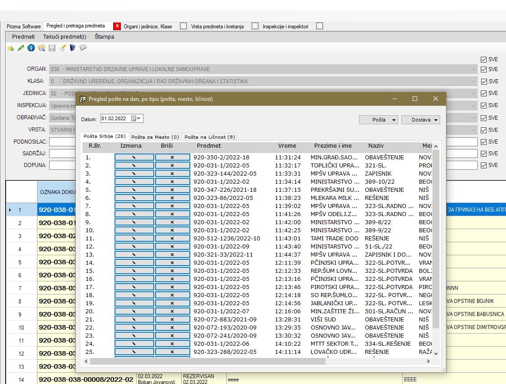The image size is (506, 384).
Task: Open the Predmeti menu
Action: click(x=23, y=37)
